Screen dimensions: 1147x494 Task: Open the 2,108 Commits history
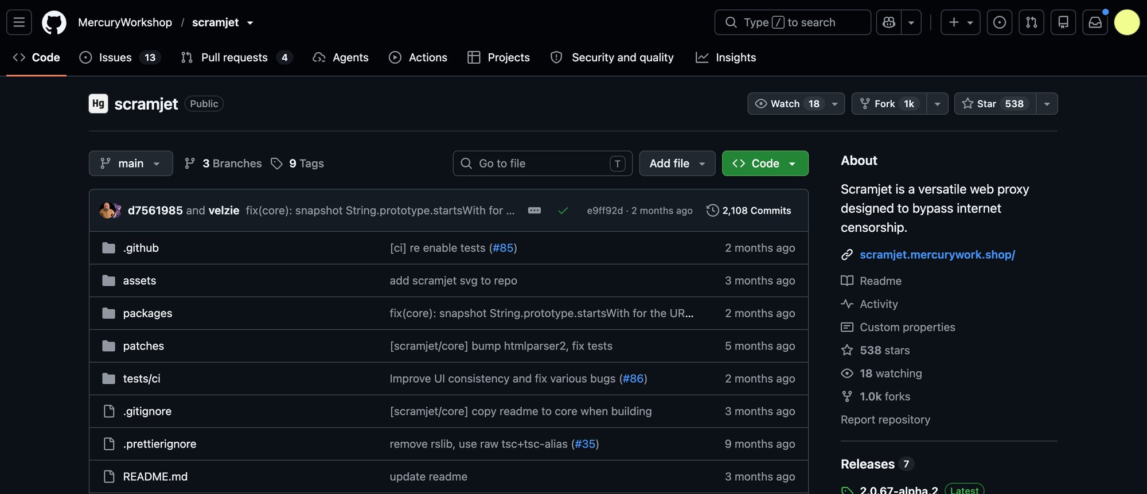749,211
